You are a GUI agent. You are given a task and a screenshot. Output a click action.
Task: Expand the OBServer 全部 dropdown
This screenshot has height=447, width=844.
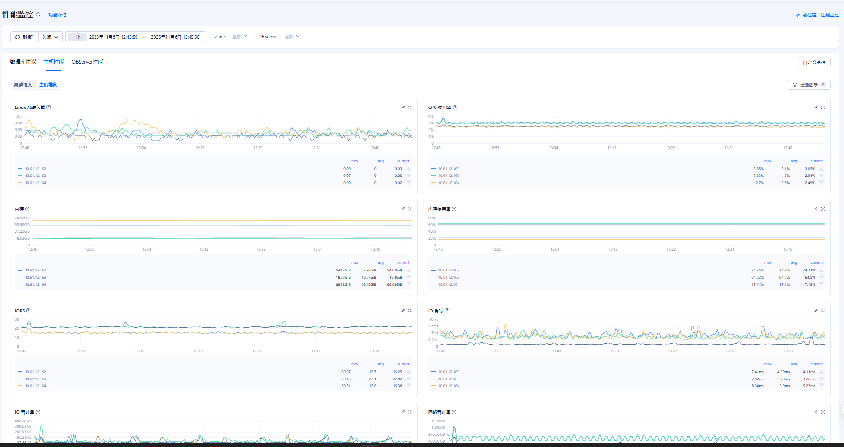click(292, 37)
